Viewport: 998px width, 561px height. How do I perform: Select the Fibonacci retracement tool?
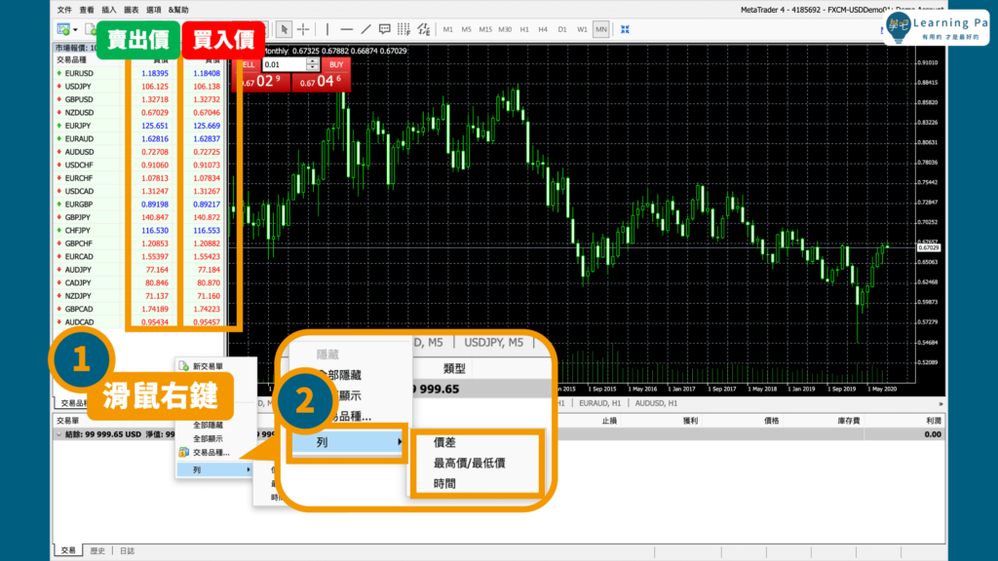point(403,29)
